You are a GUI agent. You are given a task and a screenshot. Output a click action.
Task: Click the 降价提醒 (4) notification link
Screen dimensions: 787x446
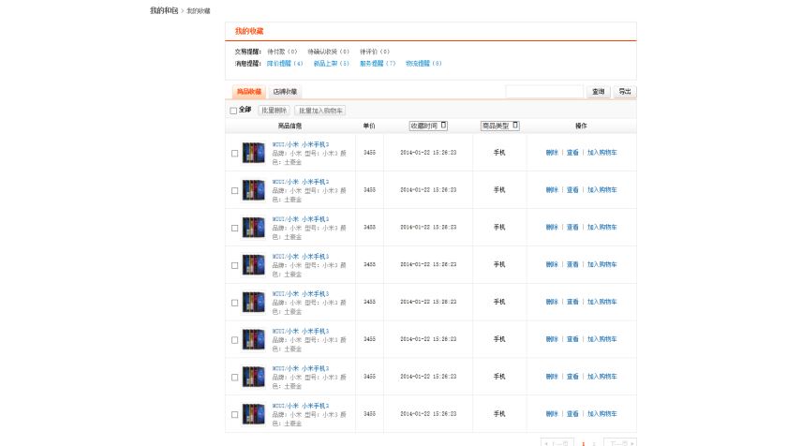pyautogui.click(x=285, y=64)
